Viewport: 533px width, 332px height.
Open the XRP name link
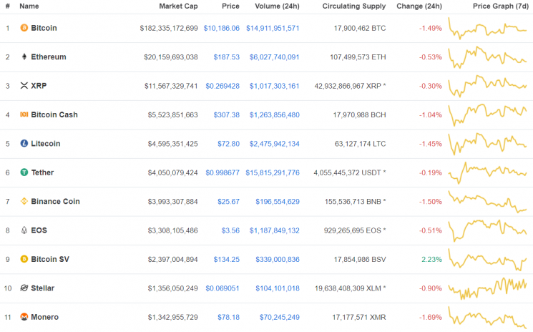click(x=39, y=86)
